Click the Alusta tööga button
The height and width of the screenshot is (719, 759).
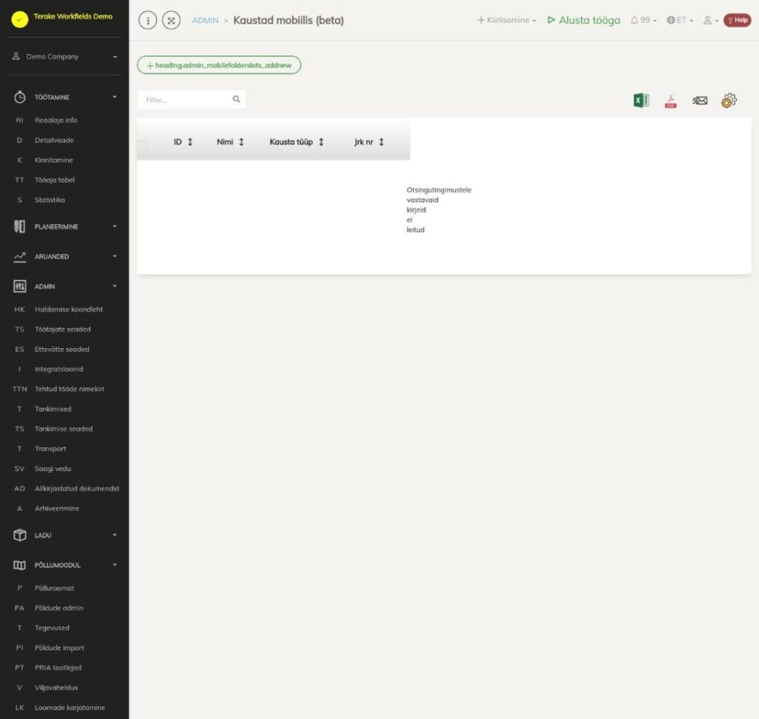pyautogui.click(x=584, y=20)
